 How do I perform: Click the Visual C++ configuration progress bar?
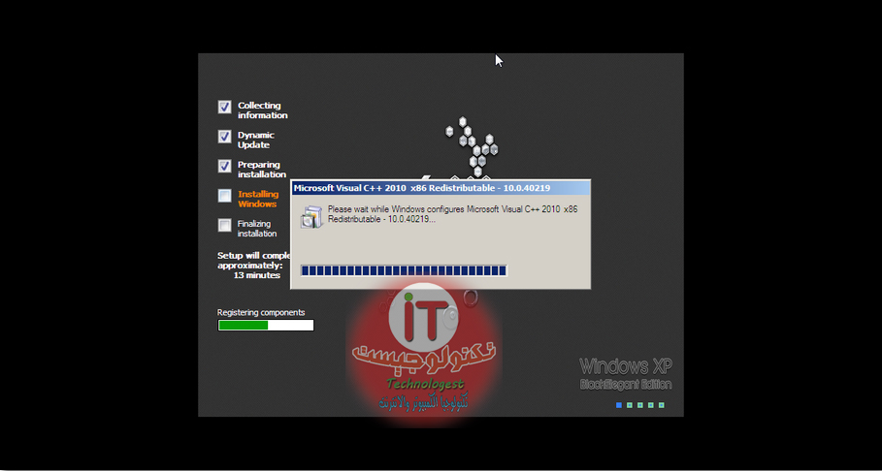coord(404,271)
